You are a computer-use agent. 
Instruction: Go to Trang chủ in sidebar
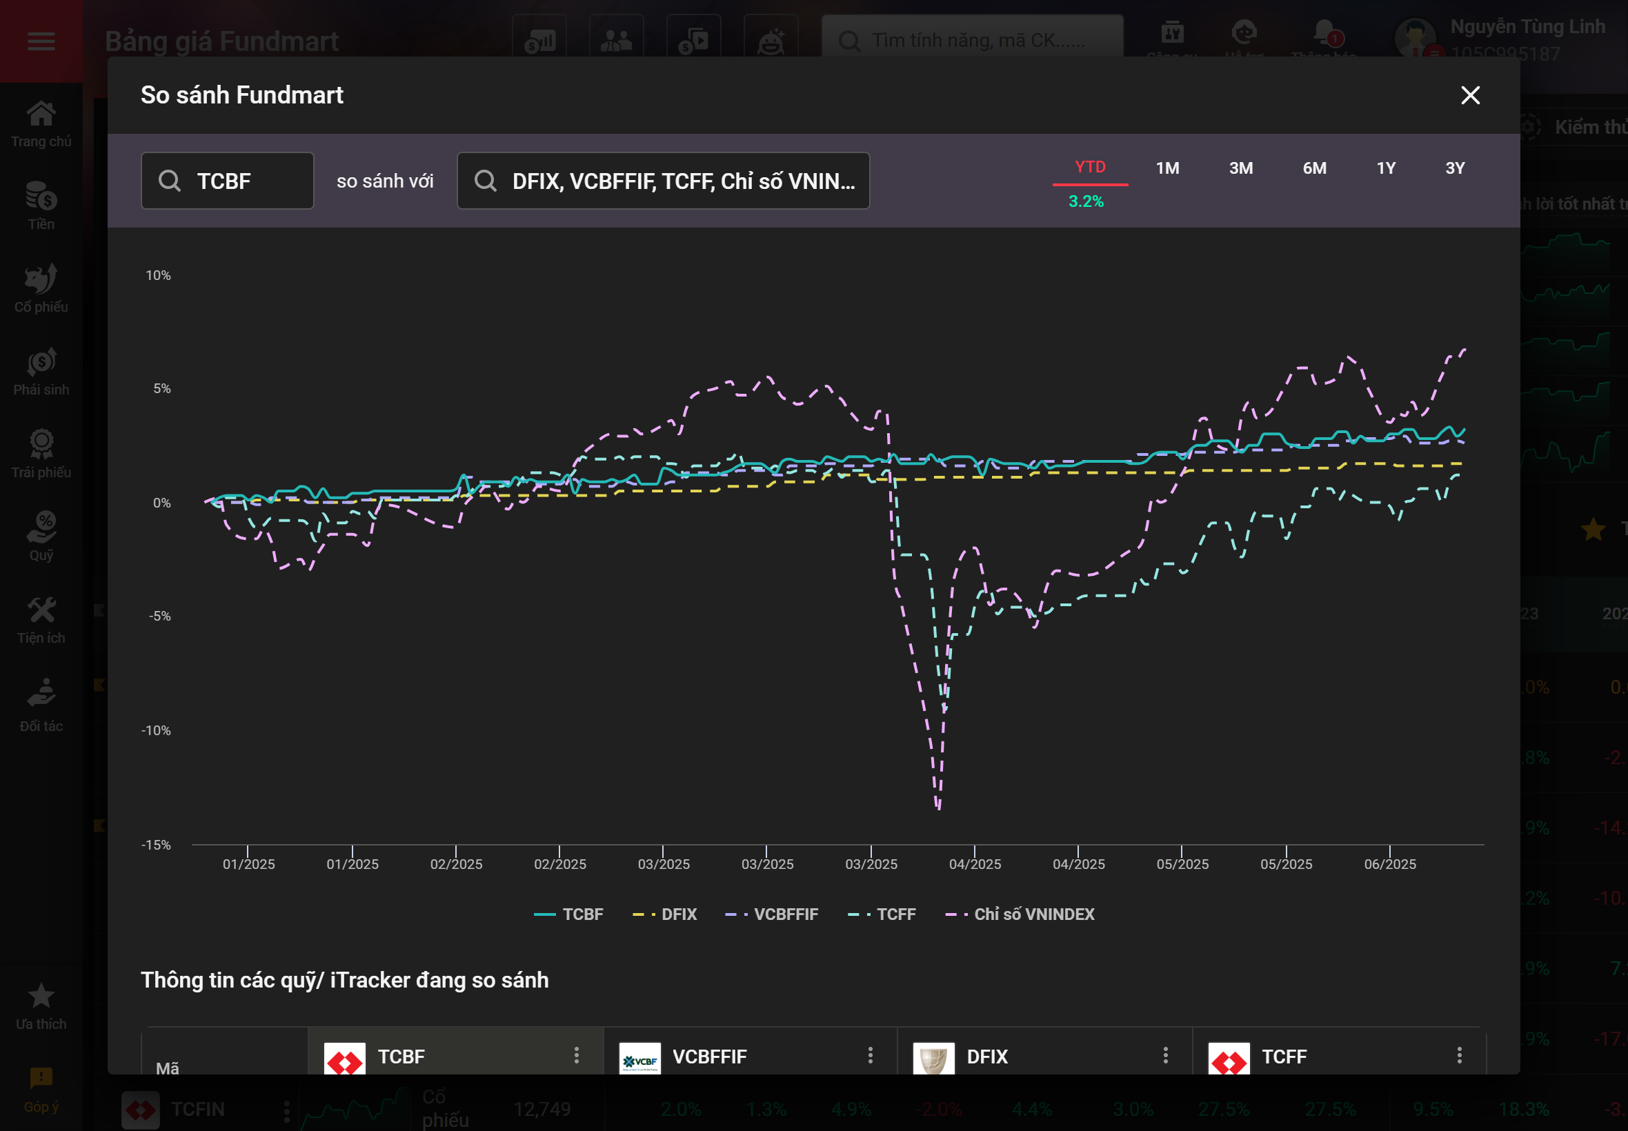[x=41, y=125]
